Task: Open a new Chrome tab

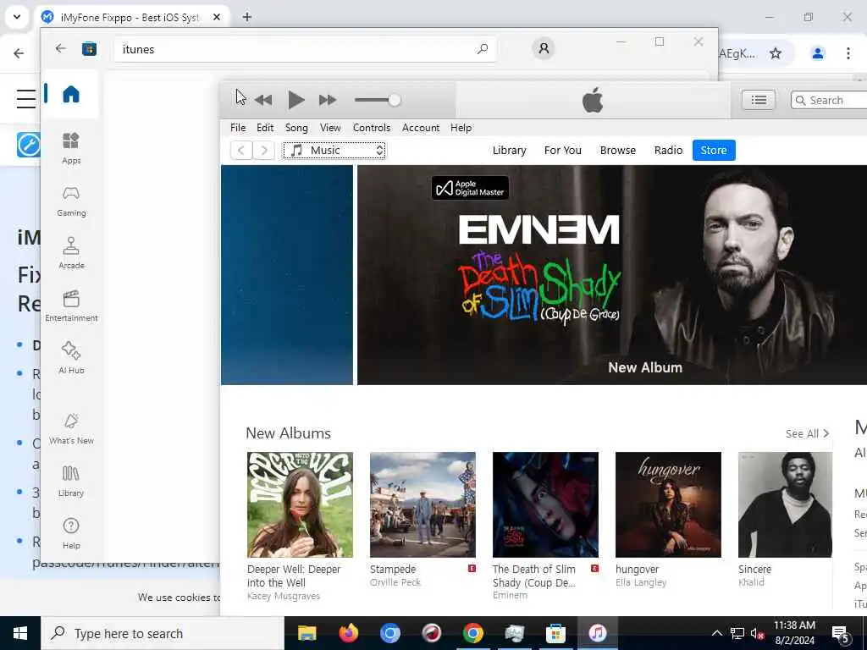Action: point(247,17)
